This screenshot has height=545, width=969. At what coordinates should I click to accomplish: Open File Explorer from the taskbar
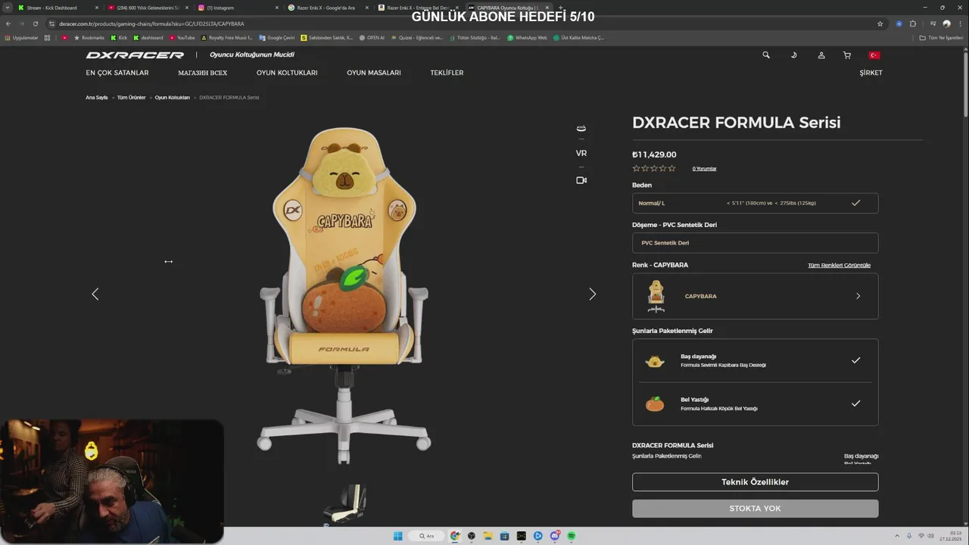tap(488, 536)
